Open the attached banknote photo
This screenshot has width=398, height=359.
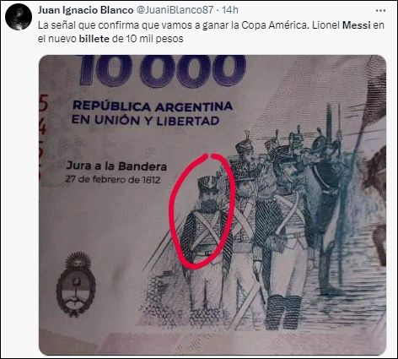click(212, 204)
